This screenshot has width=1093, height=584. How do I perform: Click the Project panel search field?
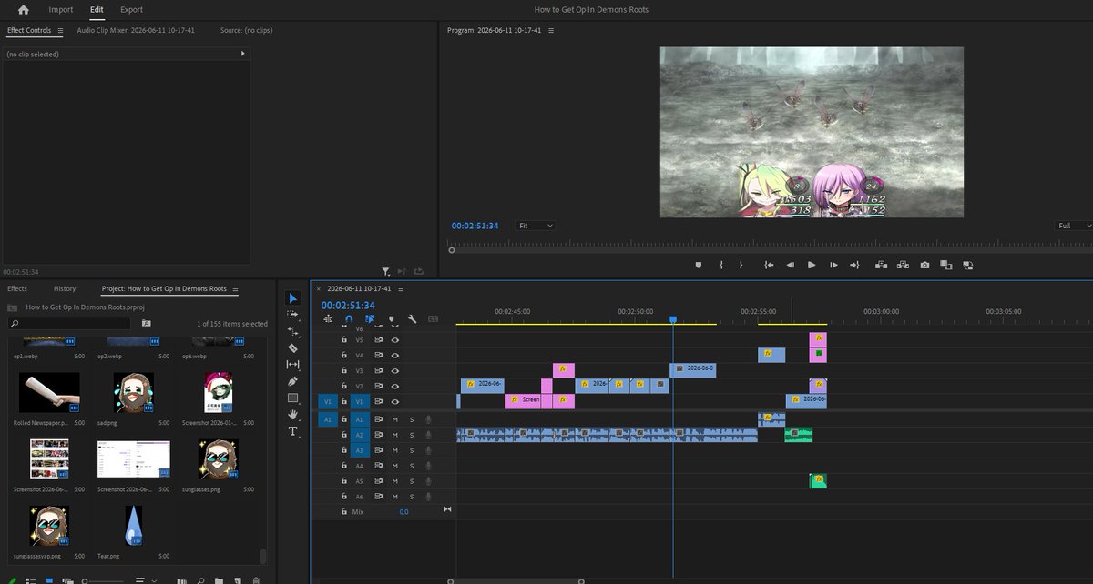71,323
